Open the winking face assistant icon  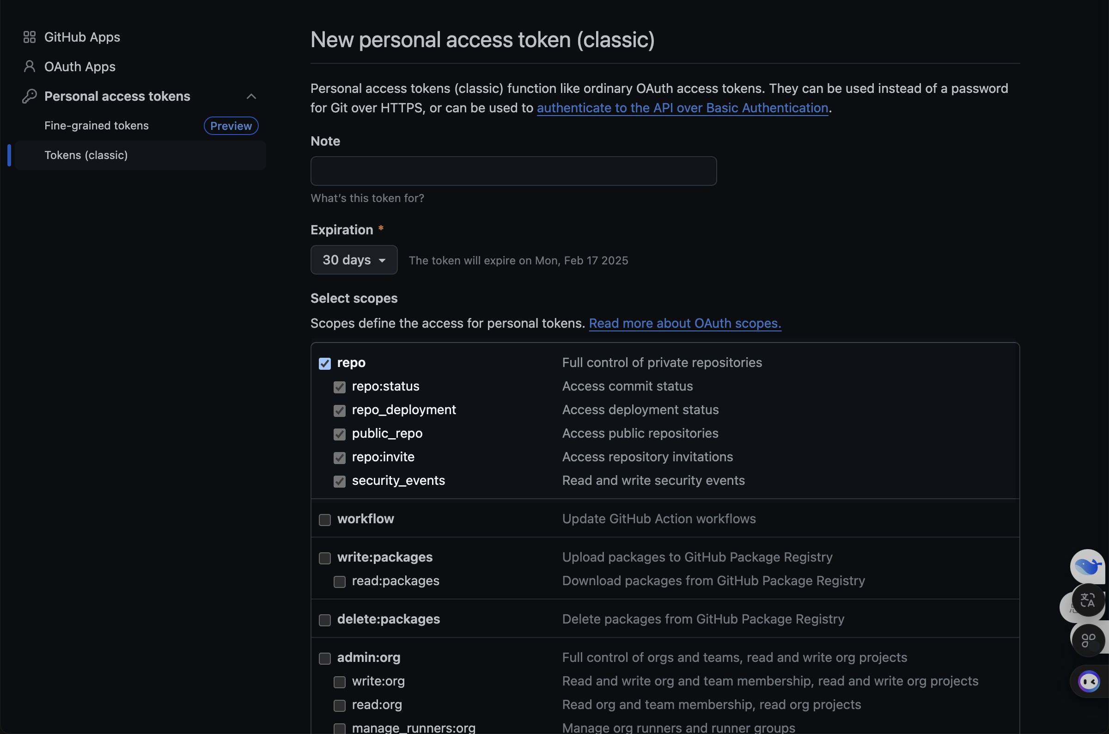tap(1089, 682)
